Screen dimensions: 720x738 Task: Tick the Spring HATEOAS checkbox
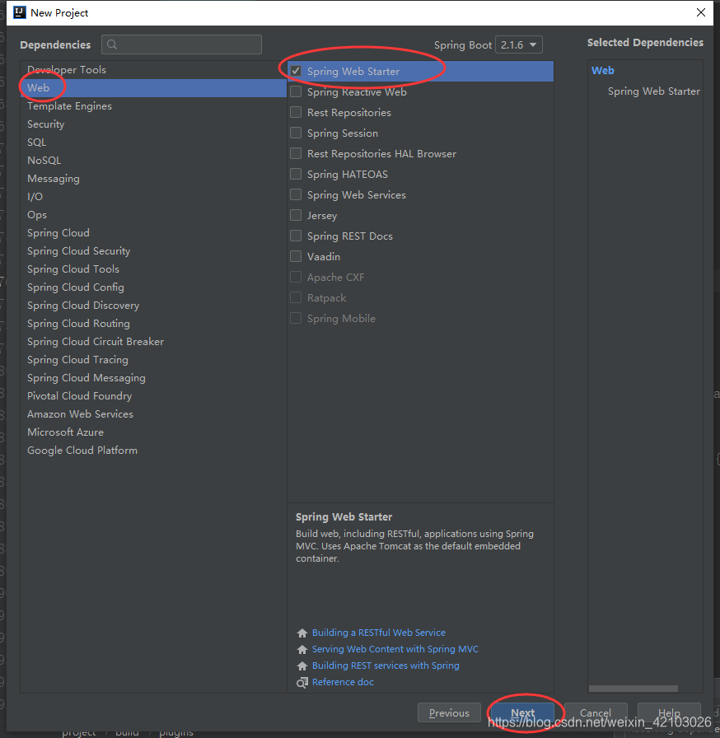(x=296, y=174)
